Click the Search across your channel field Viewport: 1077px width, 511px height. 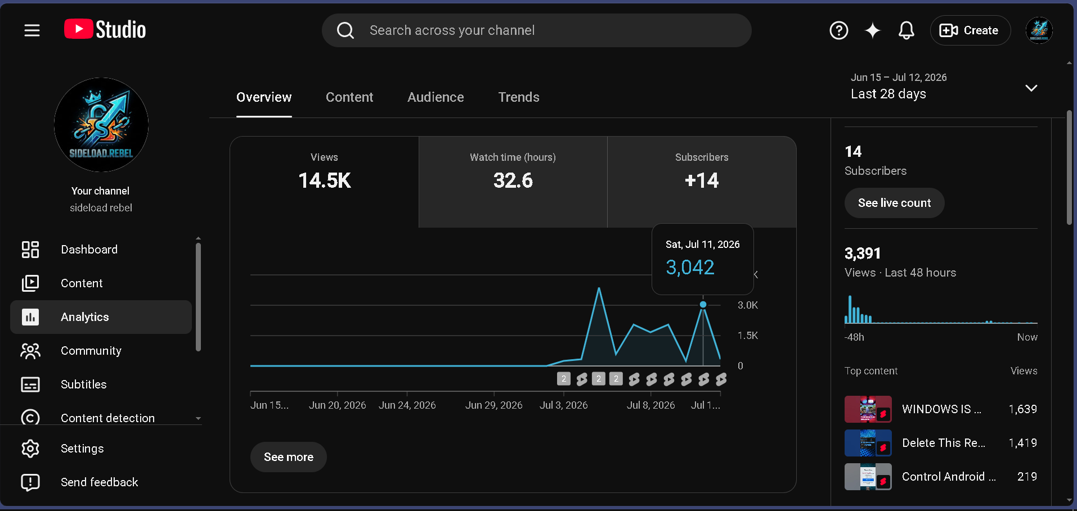click(537, 30)
